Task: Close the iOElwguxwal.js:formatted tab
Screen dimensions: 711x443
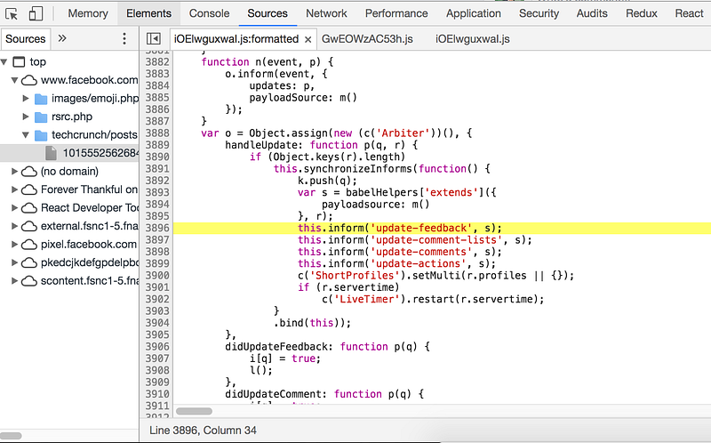Action: click(308, 39)
